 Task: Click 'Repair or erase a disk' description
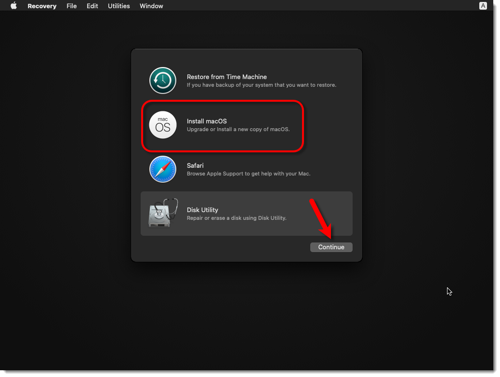tap(237, 218)
